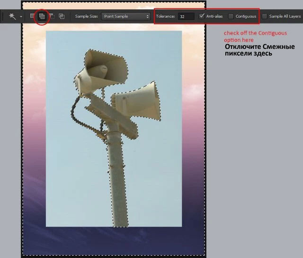Enable the Sample All Layers checkbox
The image size is (303, 258).
[x=265, y=17]
